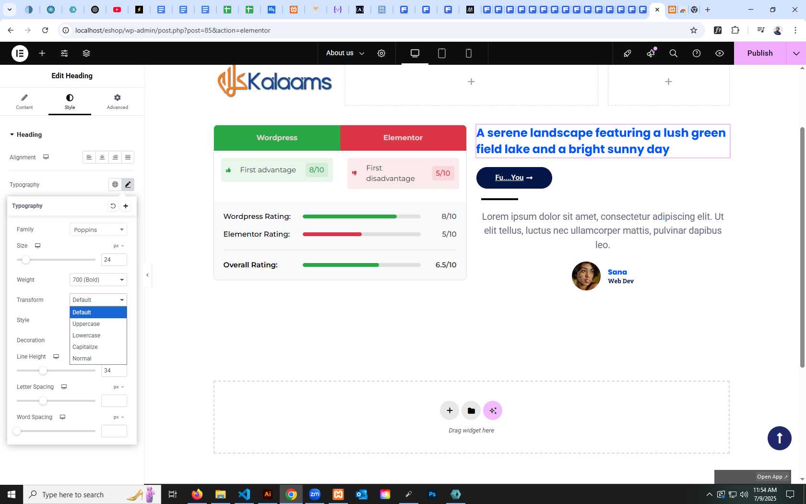Image resolution: width=806 pixels, height=504 pixels.
Task: Click the Wordpress green tab header
Action: pos(277,138)
